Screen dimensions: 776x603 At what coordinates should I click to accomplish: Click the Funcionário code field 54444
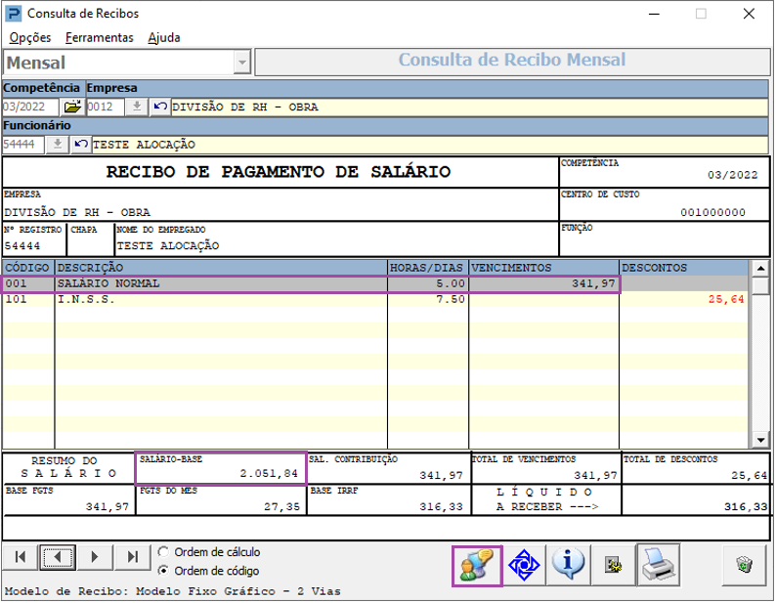tap(23, 145)
